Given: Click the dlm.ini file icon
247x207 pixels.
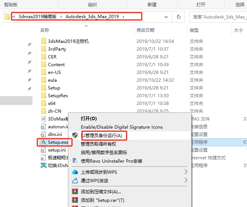Looking at the screenshot, I should [x=43, y=134].
